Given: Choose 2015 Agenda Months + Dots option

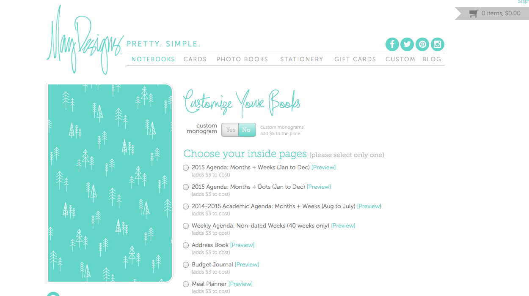Looking at the screenshot, I should pyautogui.click(x=186, y=187).
